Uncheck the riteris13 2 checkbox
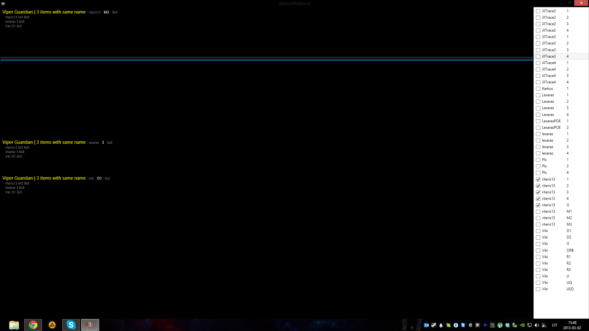The width and height of the screenshot is (589, 331). click(x=538, y=186)
